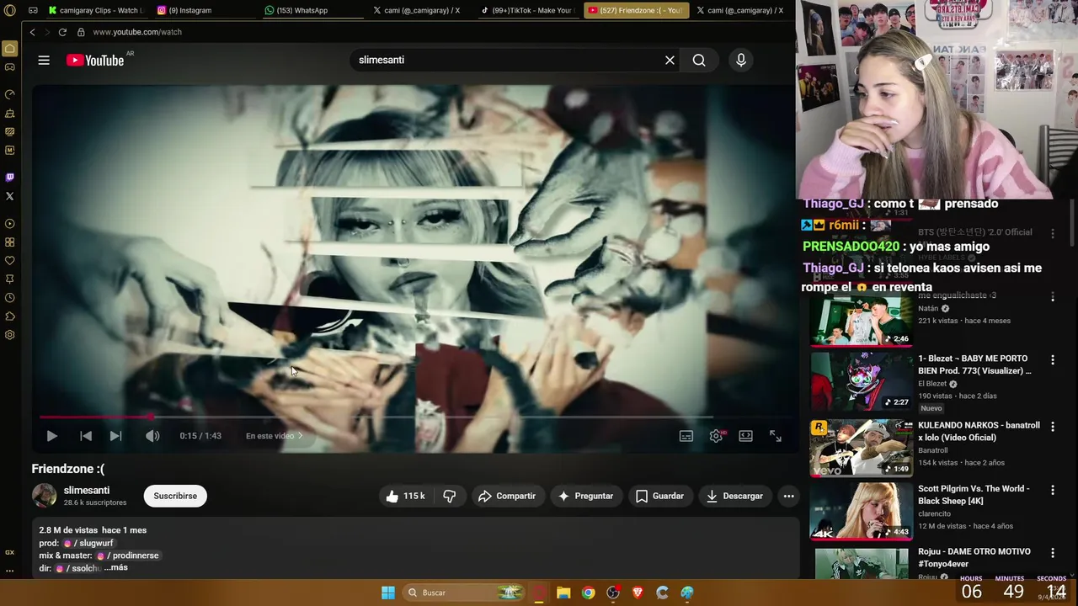This screenshot has height=606, width=1078.
Task: Dislike the video
Action: [x=449, y=496]
